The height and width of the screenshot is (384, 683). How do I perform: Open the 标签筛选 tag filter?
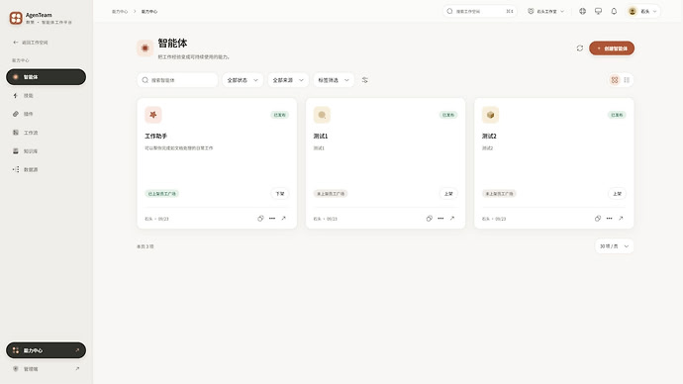point(334,80)
